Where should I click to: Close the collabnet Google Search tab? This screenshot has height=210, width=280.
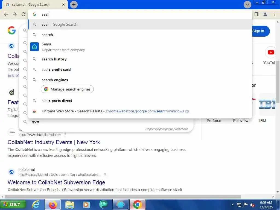click(x=63, y=5)
